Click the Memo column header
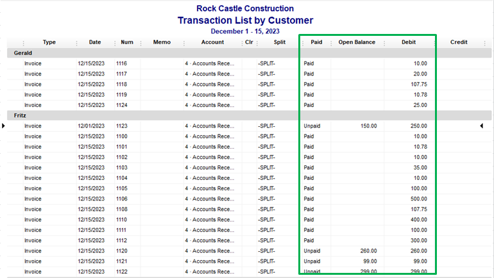The image size is (494, 278). [x=162, y=42]
